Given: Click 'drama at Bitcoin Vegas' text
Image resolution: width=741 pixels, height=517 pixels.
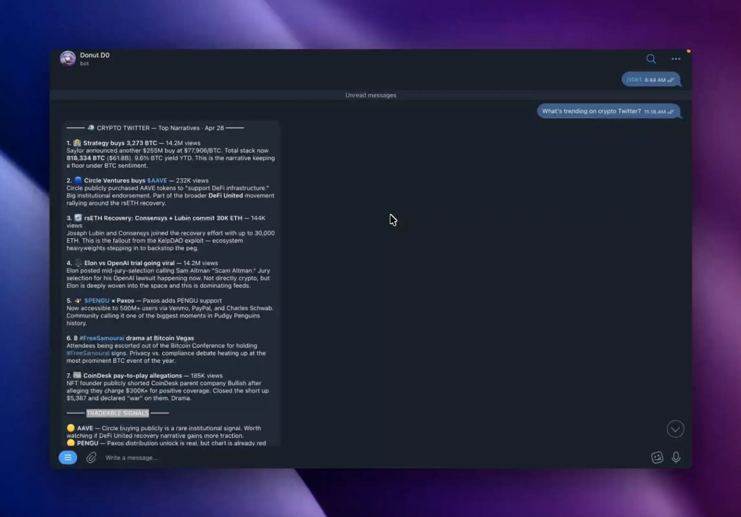Looking at the screenshot, I should click(160, 338).
